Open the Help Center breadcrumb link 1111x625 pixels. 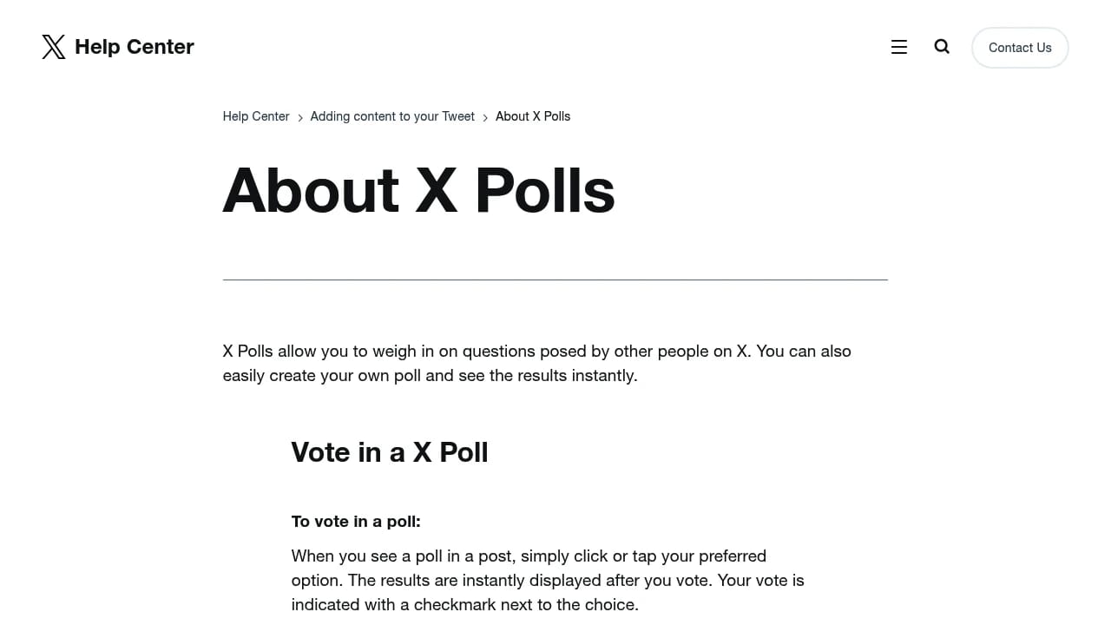(255, 116)
